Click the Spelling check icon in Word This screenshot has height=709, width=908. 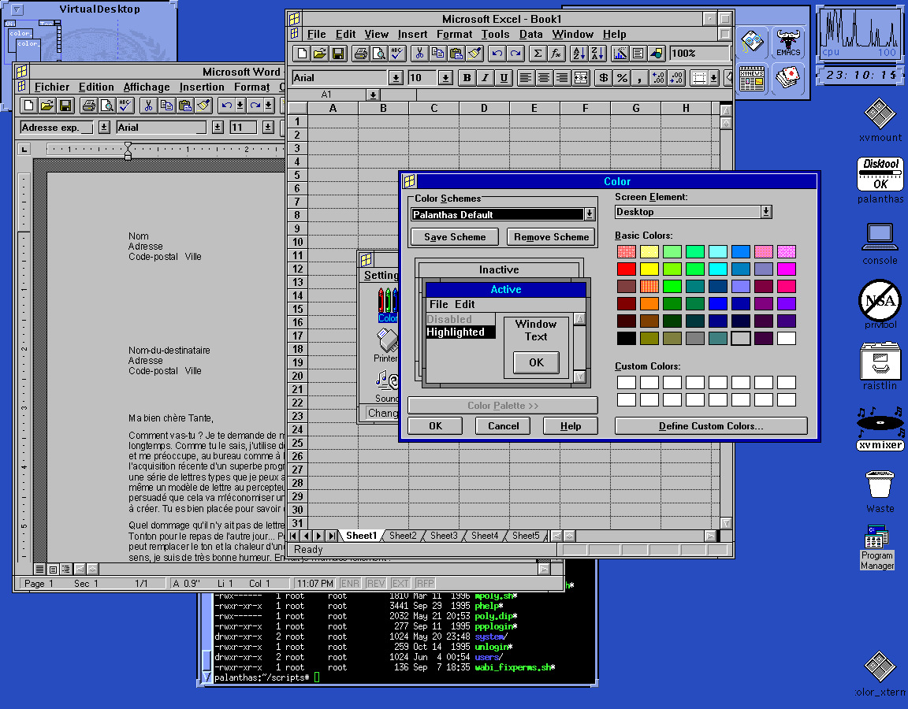(125, 106)
